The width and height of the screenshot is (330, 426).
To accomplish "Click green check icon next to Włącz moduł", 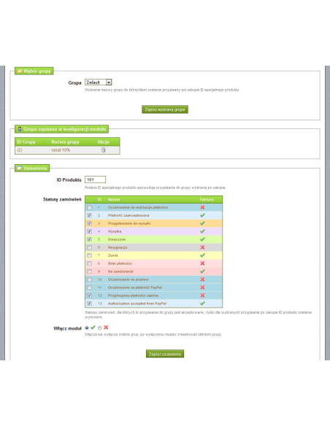I will pos(93,328).
